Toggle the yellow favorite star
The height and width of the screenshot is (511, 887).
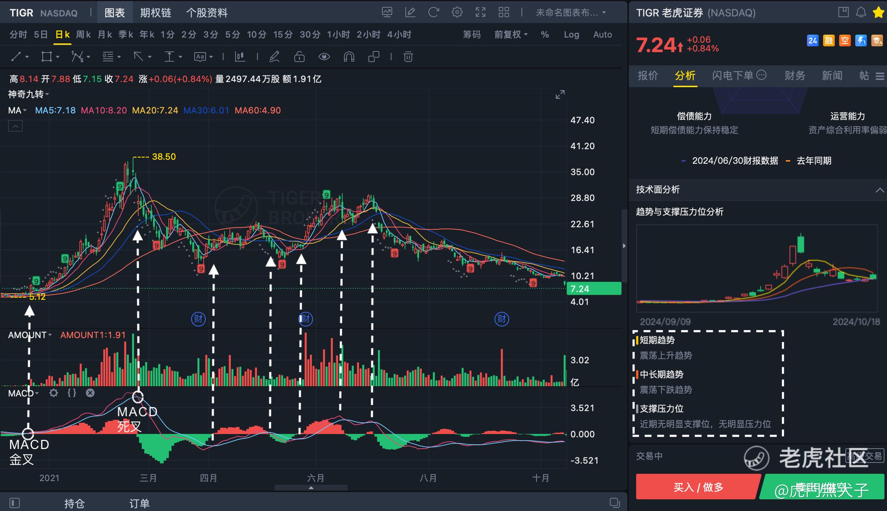coord(878,12)
